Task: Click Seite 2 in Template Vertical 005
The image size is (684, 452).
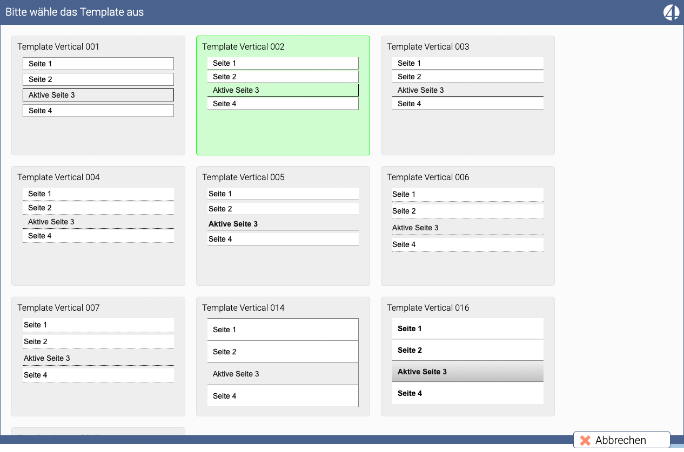Action: pyautogui.click(x=283, y=209)
